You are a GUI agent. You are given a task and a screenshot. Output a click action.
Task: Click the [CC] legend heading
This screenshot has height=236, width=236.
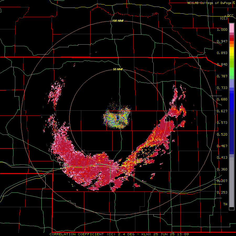coord(224,18)
